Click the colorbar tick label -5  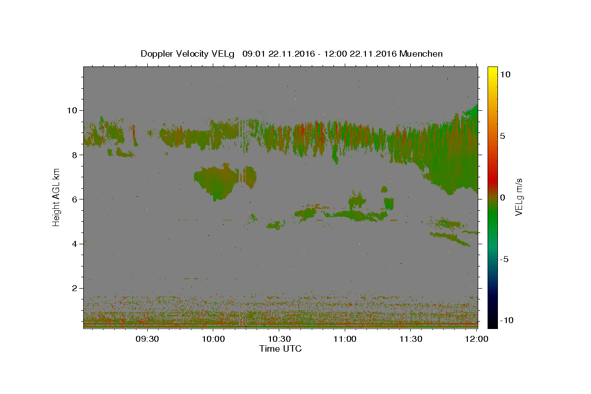click(x=505, y=259)
